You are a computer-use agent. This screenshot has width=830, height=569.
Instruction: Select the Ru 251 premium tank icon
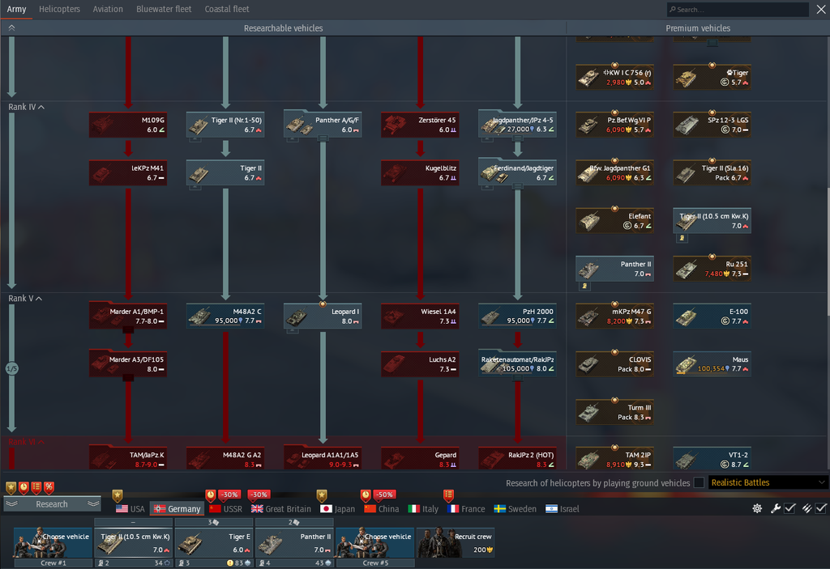(x=712, y=269)
